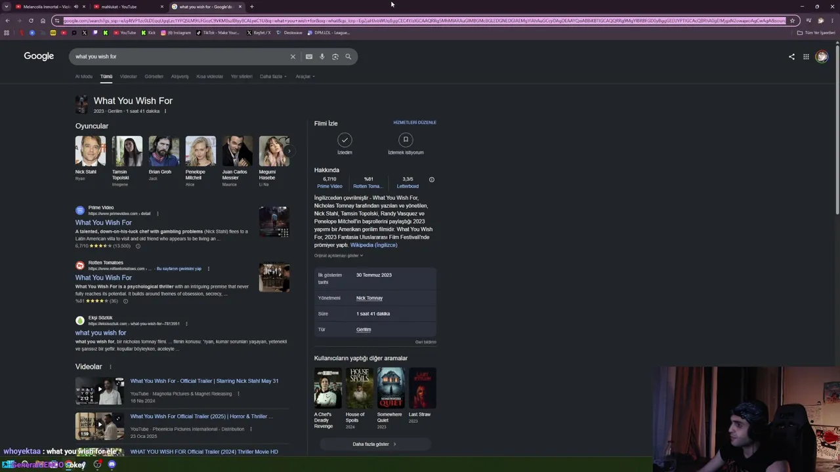Open the House of Spoils movie poster
Image resolution: width=840 pixels, height=472 pixels.
tap(359, 388)
